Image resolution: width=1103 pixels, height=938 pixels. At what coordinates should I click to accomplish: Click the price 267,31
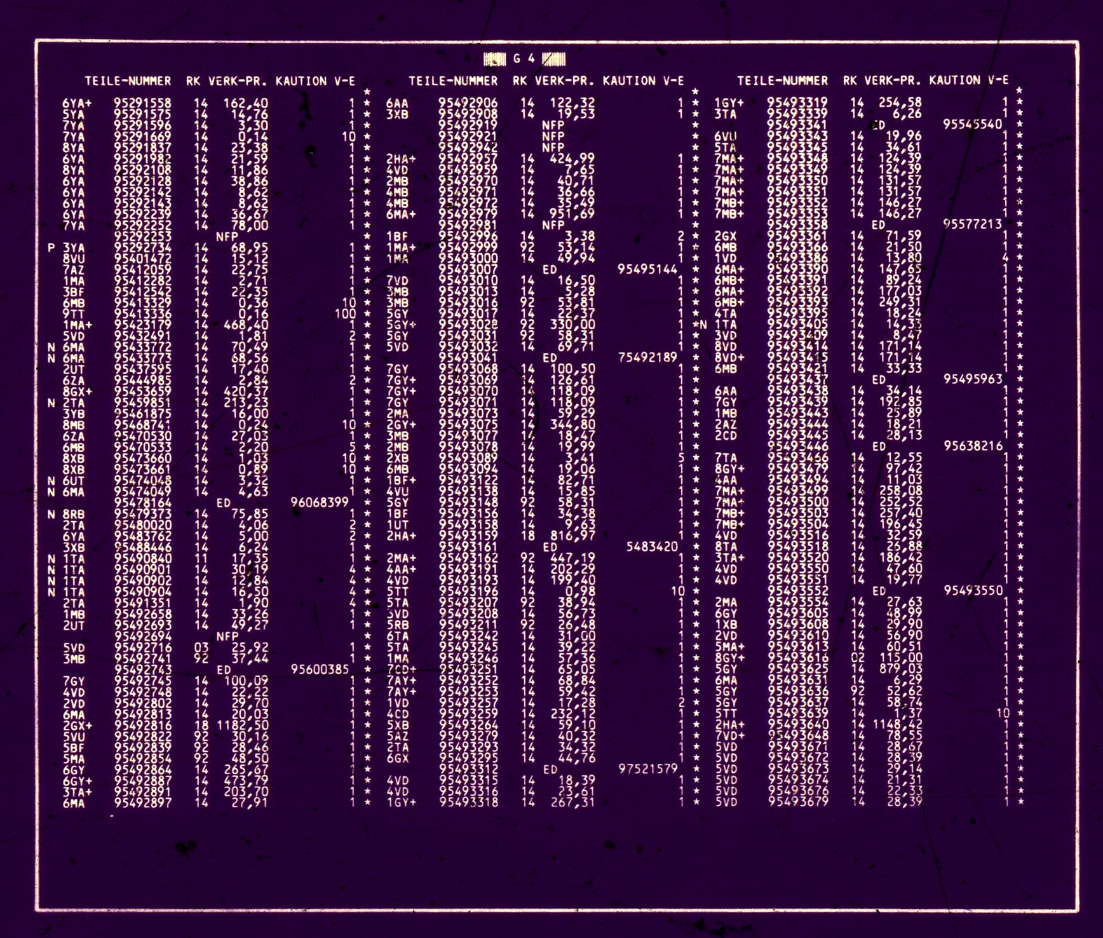tap(572, 803)
